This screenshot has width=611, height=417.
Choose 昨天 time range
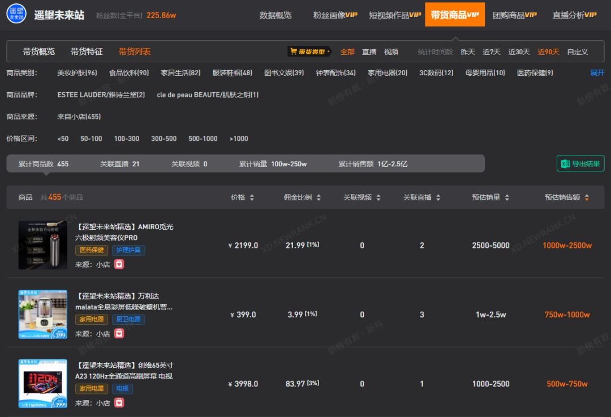pyautogui.click(x=468, y=52)
